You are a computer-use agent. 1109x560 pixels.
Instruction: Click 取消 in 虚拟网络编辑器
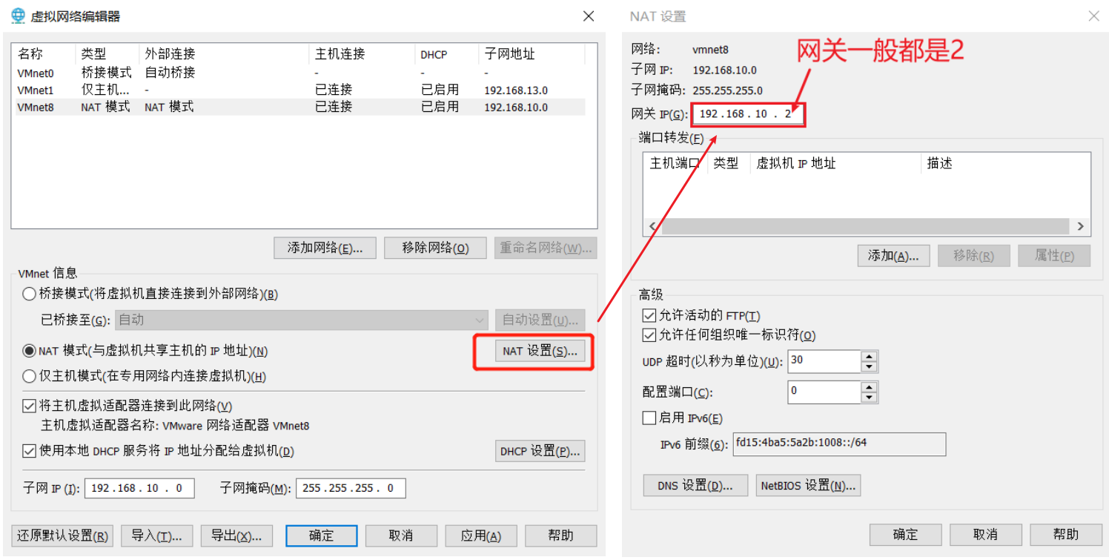pos(401,536)
